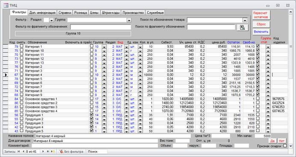296x157 pixels.
Task: Click the 'Фильтр по фрагменту обозначения' input field
Action: pyautogui.click(x=101, y=27)
